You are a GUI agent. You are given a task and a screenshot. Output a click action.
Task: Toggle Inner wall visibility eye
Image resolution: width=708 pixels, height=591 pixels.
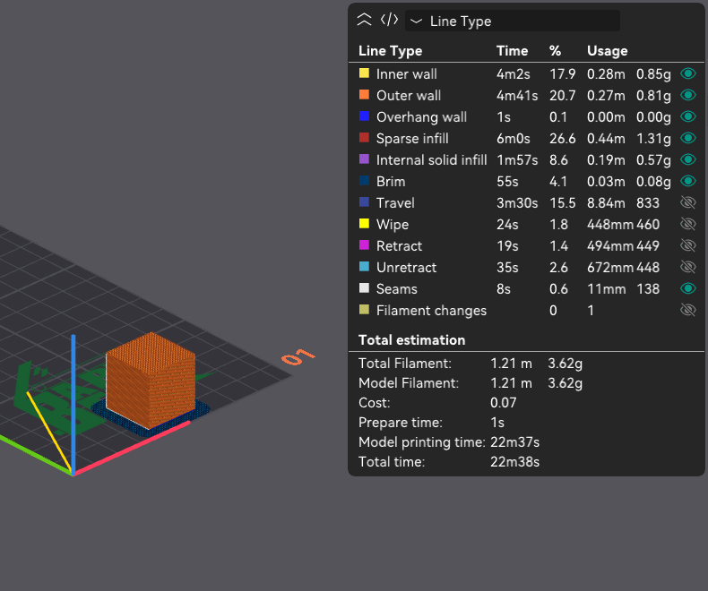coord(688,73)
